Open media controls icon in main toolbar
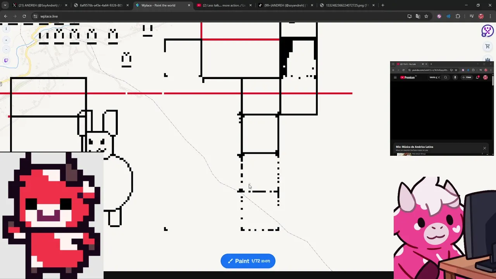Screen dimensions: 496x279 472,16
